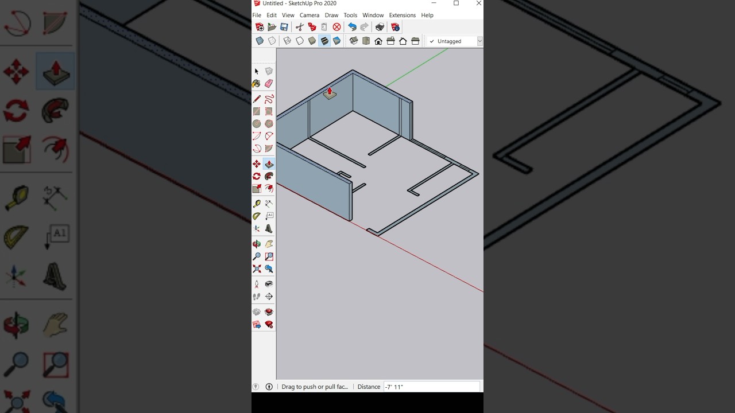The height and width of the screenshot is (413, 735).
Task: Select the Freehand drawing tool
Action: (x=269, y=99)
